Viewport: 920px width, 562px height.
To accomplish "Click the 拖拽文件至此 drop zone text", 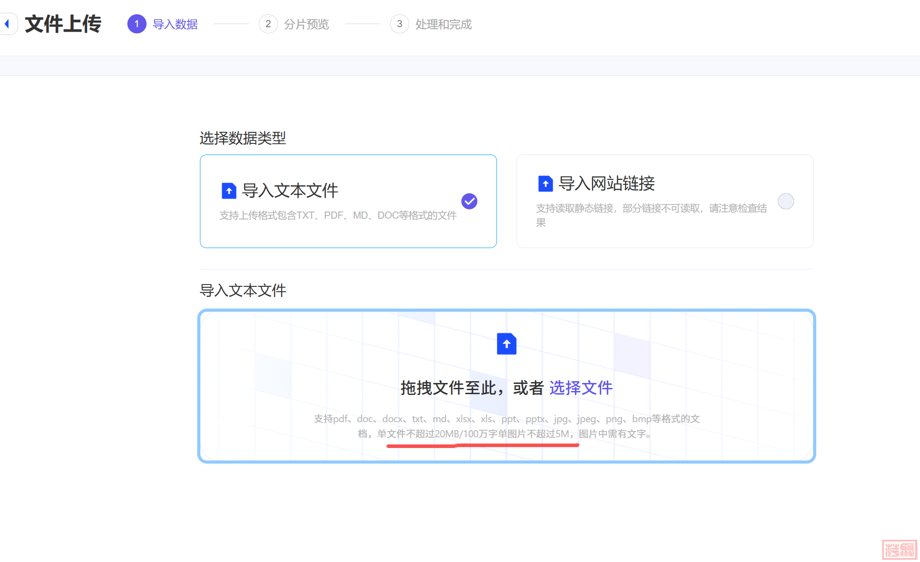I will (x=450, y=388).
